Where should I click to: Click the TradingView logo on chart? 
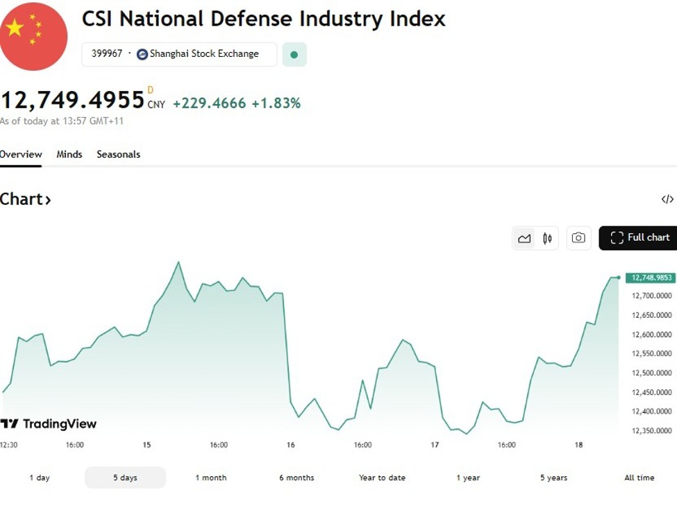(49, 423)
